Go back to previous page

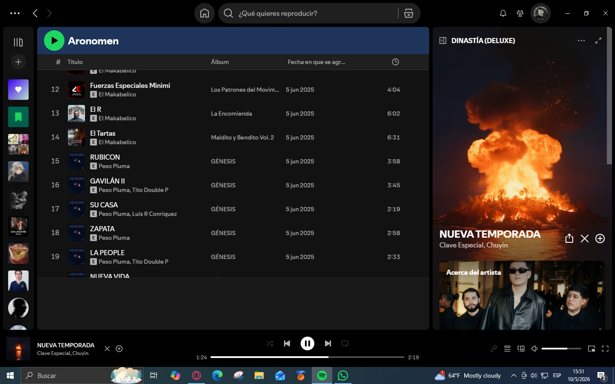35,13
